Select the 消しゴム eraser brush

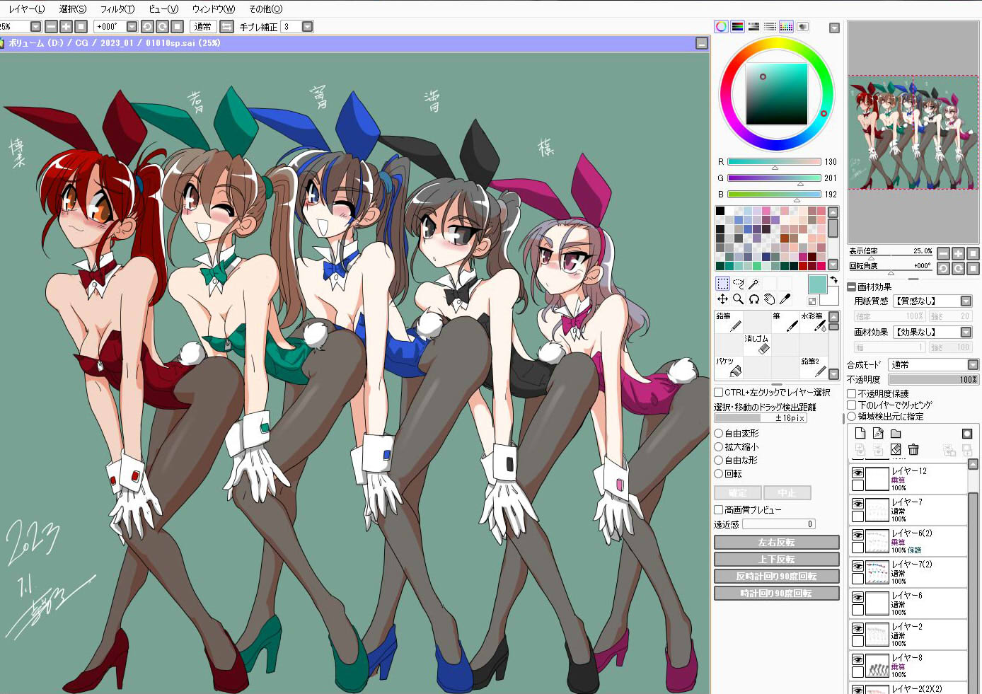click(x=756, y=344)
